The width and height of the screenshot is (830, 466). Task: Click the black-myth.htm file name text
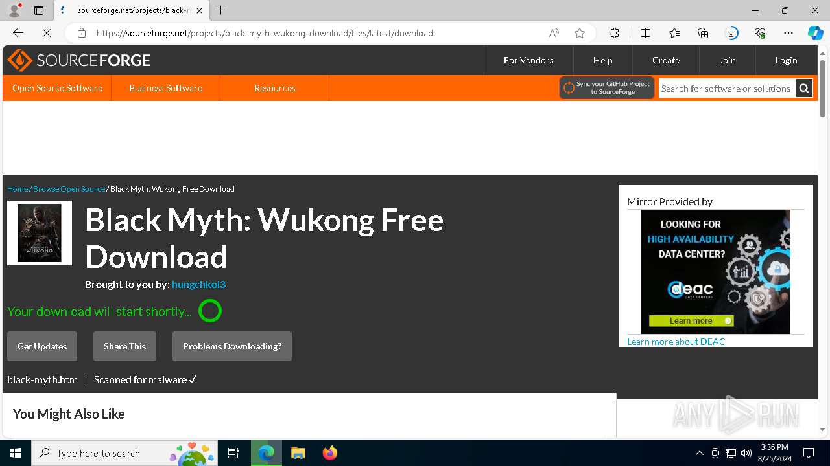[42, 380]
